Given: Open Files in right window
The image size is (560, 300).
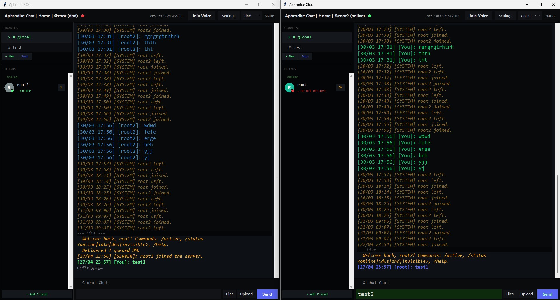Looking at the screenshot, I should pos(510,294).
